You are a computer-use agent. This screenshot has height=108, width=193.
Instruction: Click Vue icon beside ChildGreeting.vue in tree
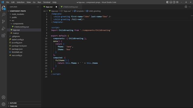[13, 27]
